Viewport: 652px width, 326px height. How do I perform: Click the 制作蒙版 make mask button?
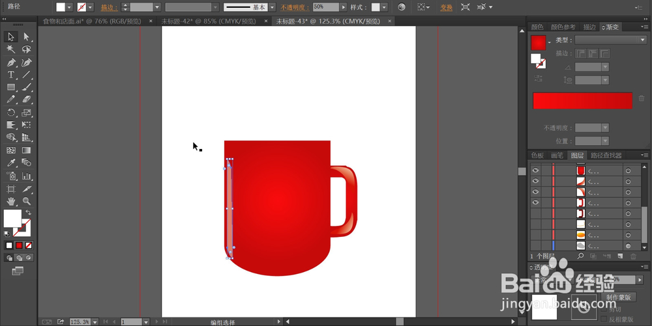coord(618,297)
